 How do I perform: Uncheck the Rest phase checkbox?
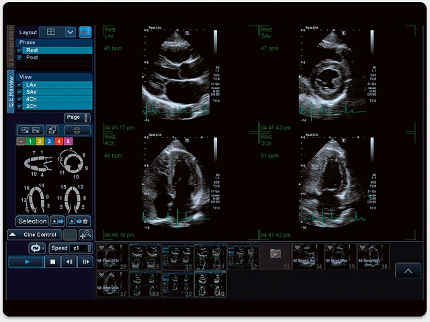20,50
